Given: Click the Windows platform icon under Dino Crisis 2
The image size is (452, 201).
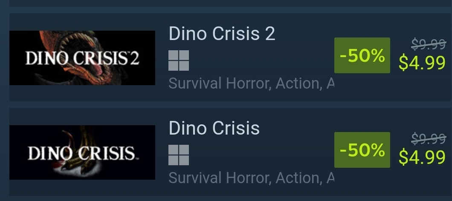Looking at the screenshot, I should pyautogui.click(x=179, y=60).
